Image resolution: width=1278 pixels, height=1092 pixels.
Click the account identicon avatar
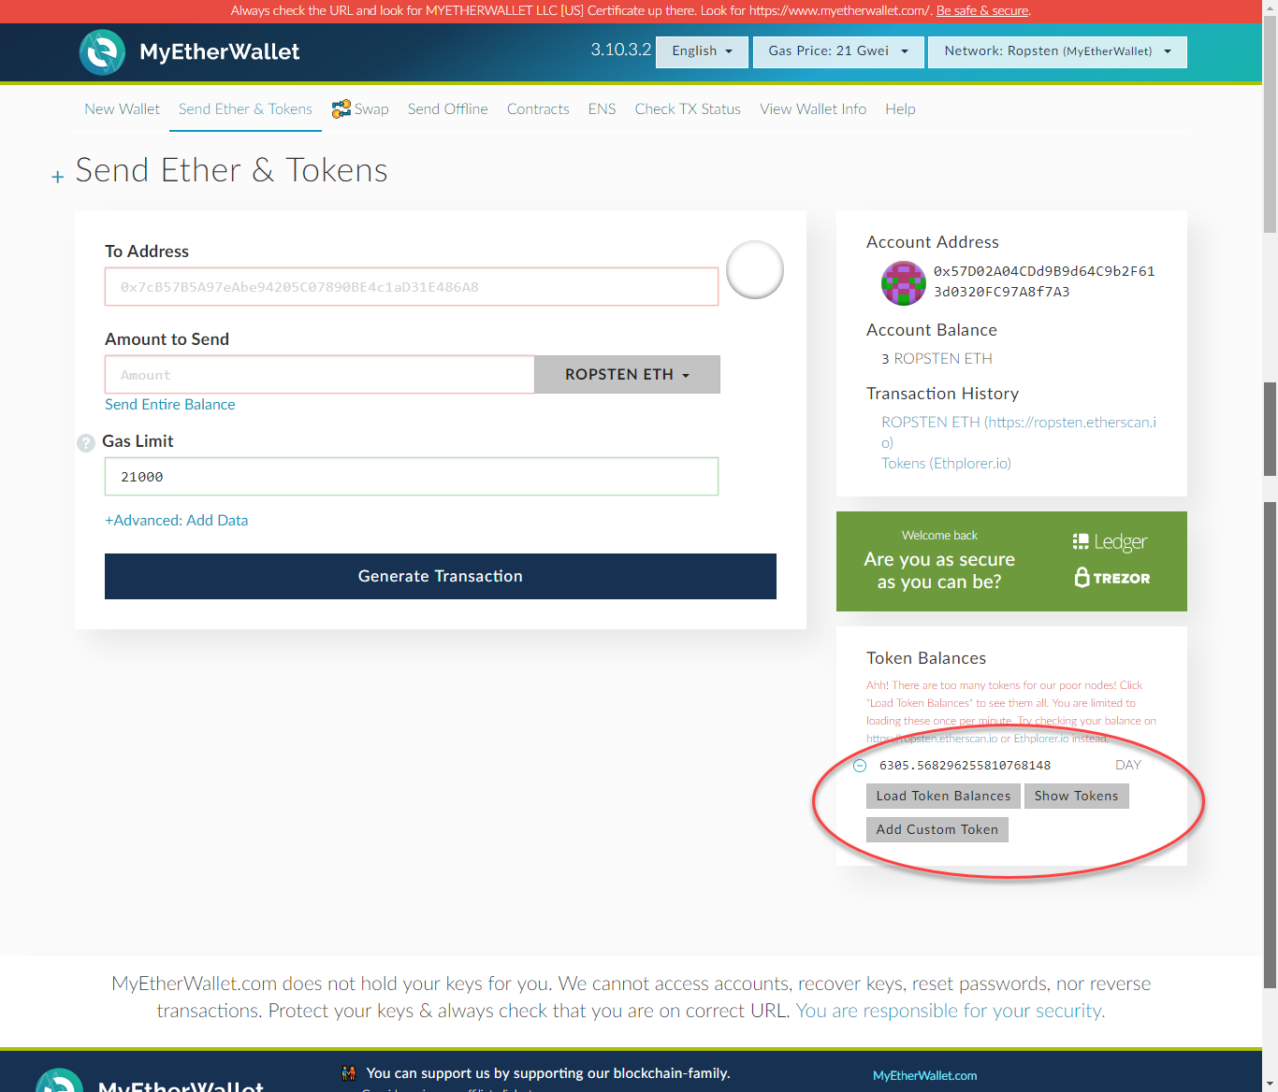click(x=904, y=283)
